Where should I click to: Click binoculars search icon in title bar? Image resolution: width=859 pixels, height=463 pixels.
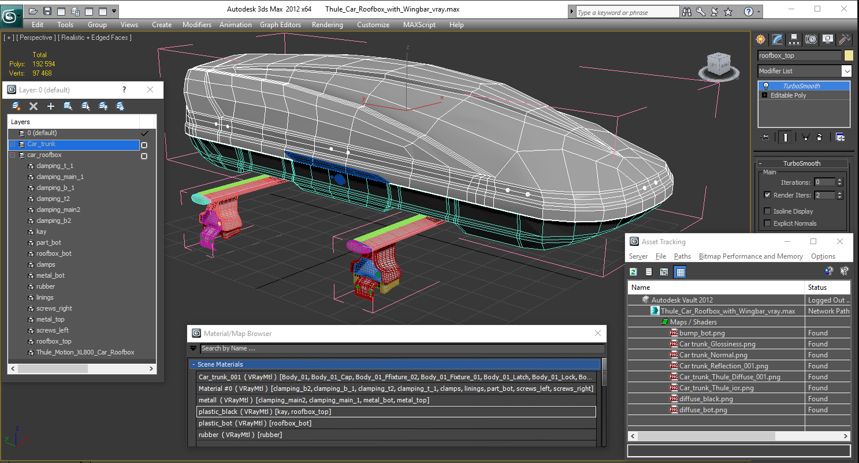click(687, 12)
